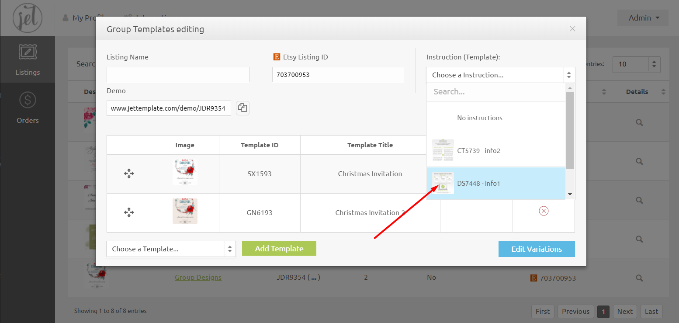
Task: Click the Listing Name input field
Action: 178,75
